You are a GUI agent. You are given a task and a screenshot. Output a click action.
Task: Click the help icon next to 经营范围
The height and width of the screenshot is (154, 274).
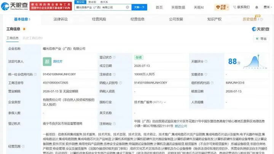point(23,146)
